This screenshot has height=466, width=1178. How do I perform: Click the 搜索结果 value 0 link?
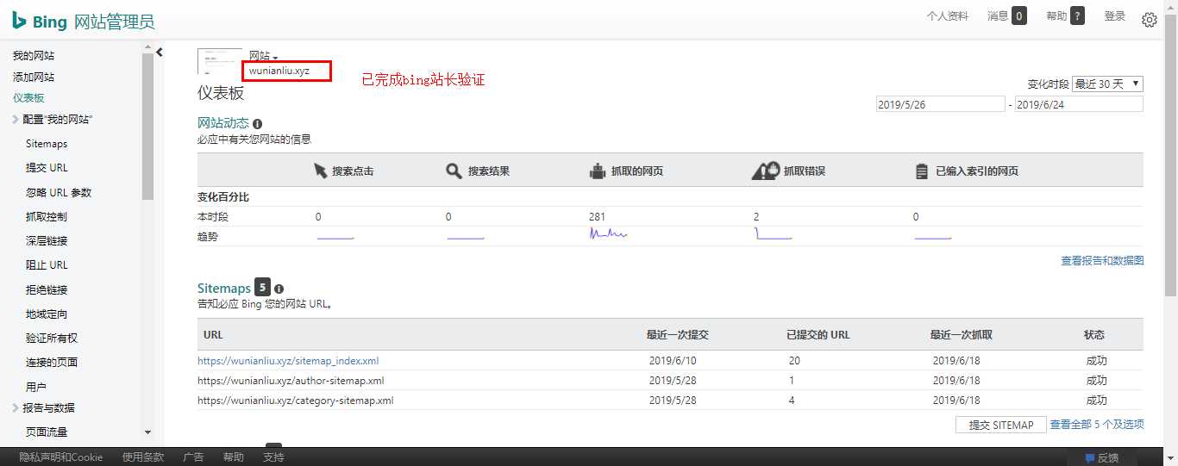point(448,216)
